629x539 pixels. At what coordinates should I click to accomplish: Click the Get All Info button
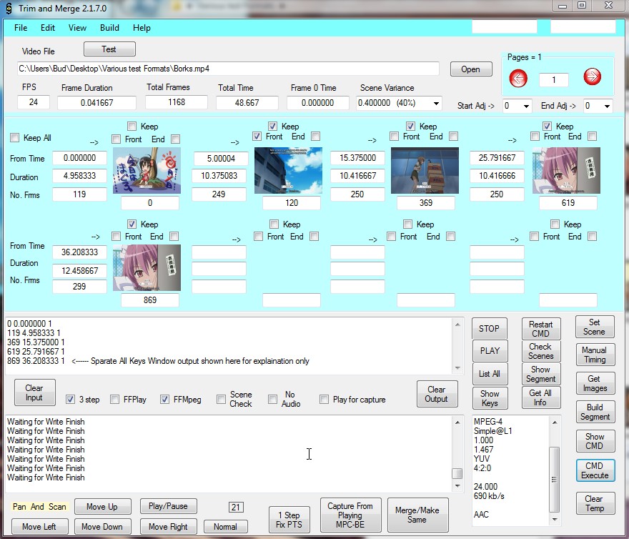(x=541, y=397)
